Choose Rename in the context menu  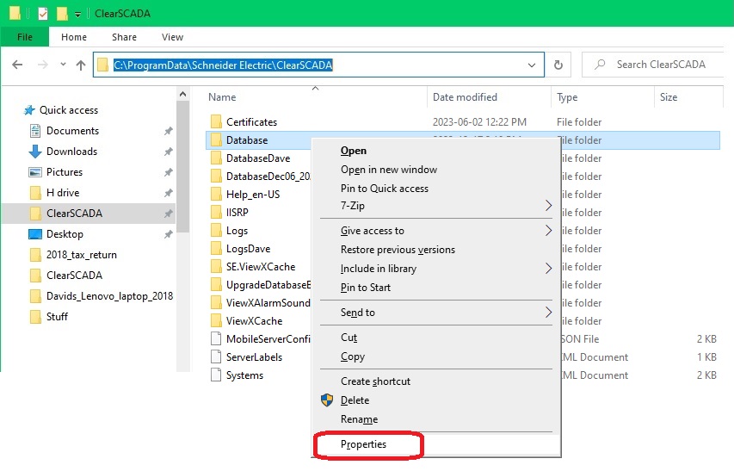tap(359, 419)
